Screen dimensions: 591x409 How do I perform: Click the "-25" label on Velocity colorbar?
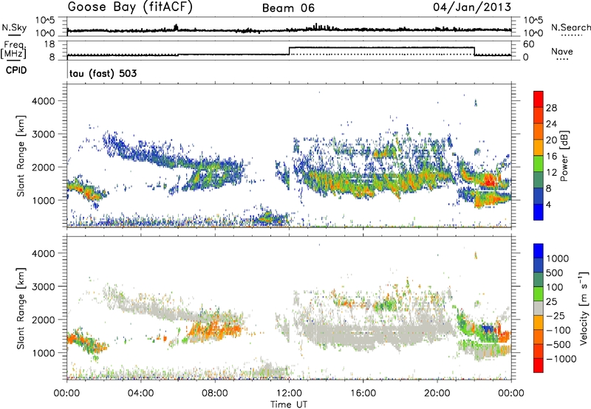click(556, 315)
